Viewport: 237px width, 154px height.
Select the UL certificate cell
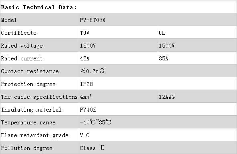197,32
